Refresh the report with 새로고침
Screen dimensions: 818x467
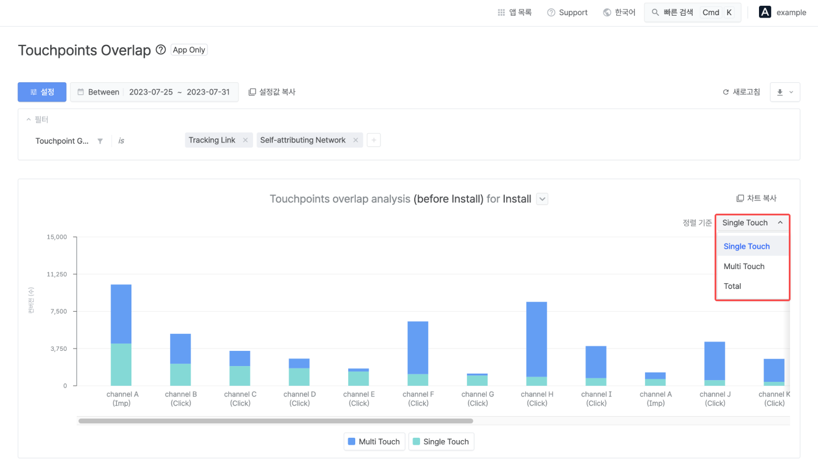click(x=741, y=92)
